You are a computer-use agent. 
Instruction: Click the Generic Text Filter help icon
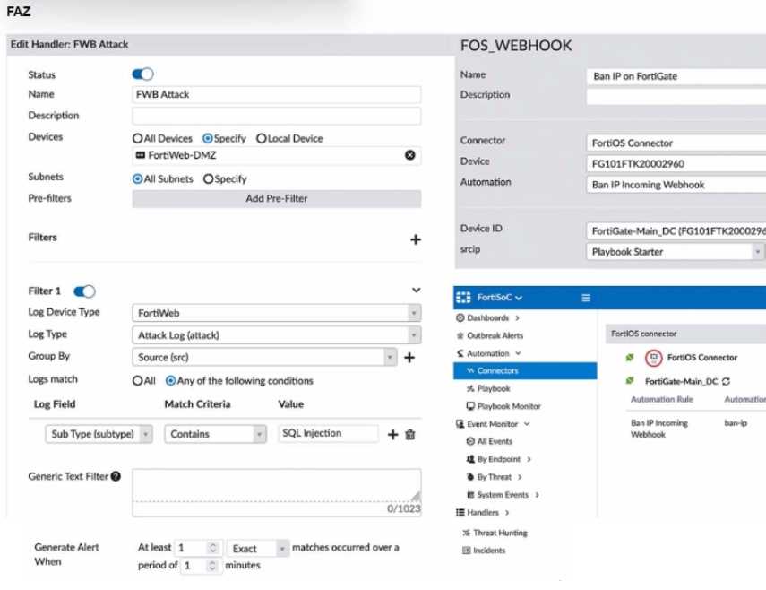(x=116, y=476)
